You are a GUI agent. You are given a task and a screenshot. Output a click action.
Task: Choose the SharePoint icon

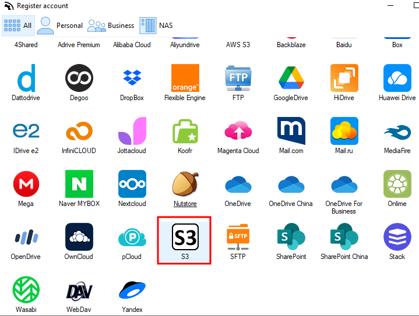click(x=291, y=237)
